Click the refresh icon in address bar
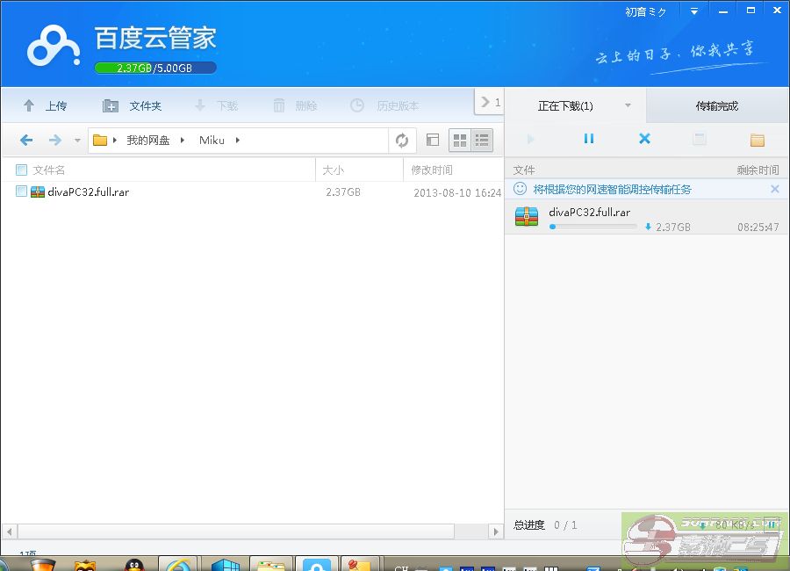The height and width of the screenshot is (571, 790). pos(402,141)
